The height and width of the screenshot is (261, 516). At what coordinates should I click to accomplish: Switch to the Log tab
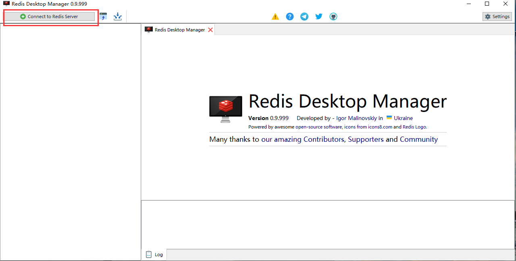pyautogui.click(x=154, y=255)
